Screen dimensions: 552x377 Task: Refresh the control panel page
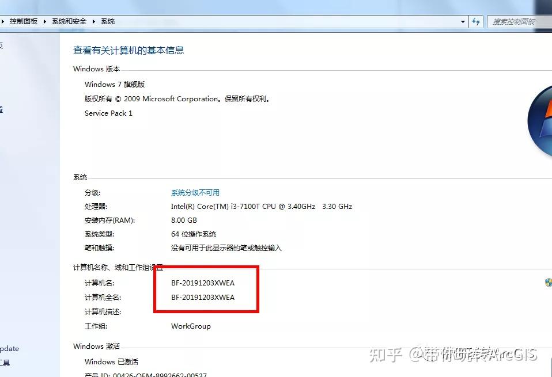point(476,22)
